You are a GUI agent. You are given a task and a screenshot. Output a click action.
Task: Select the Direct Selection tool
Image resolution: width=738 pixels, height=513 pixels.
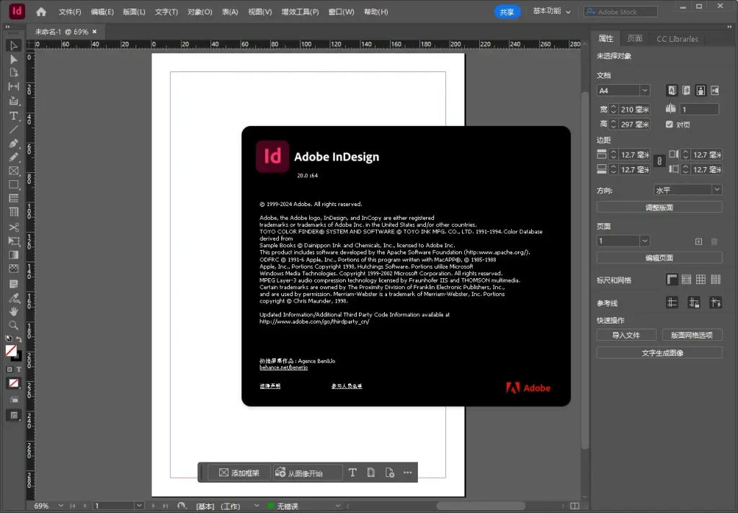(14, 59)
